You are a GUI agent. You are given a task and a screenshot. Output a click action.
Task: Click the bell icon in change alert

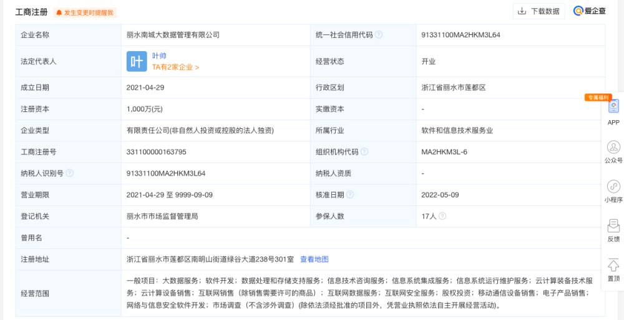[x=59, y=12]
